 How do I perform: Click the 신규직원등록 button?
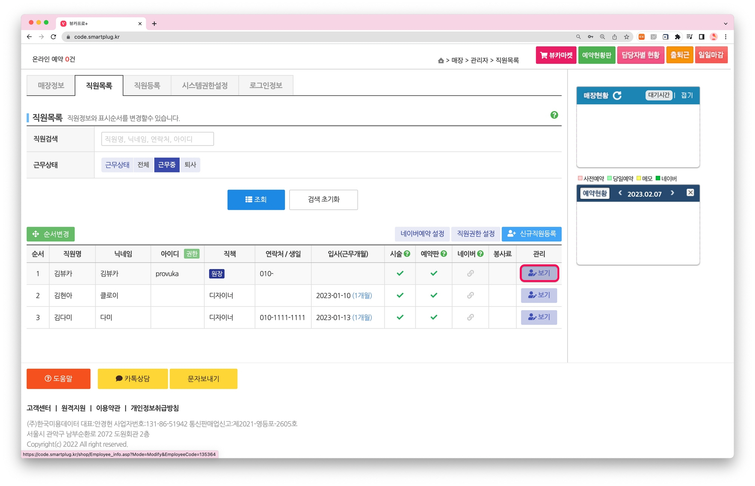tap(532, 234)
